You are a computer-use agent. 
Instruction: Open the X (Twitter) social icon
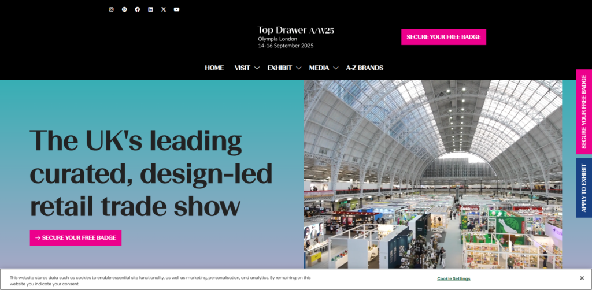pos(164,9)
